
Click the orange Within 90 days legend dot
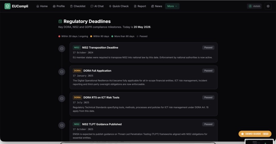91,36
